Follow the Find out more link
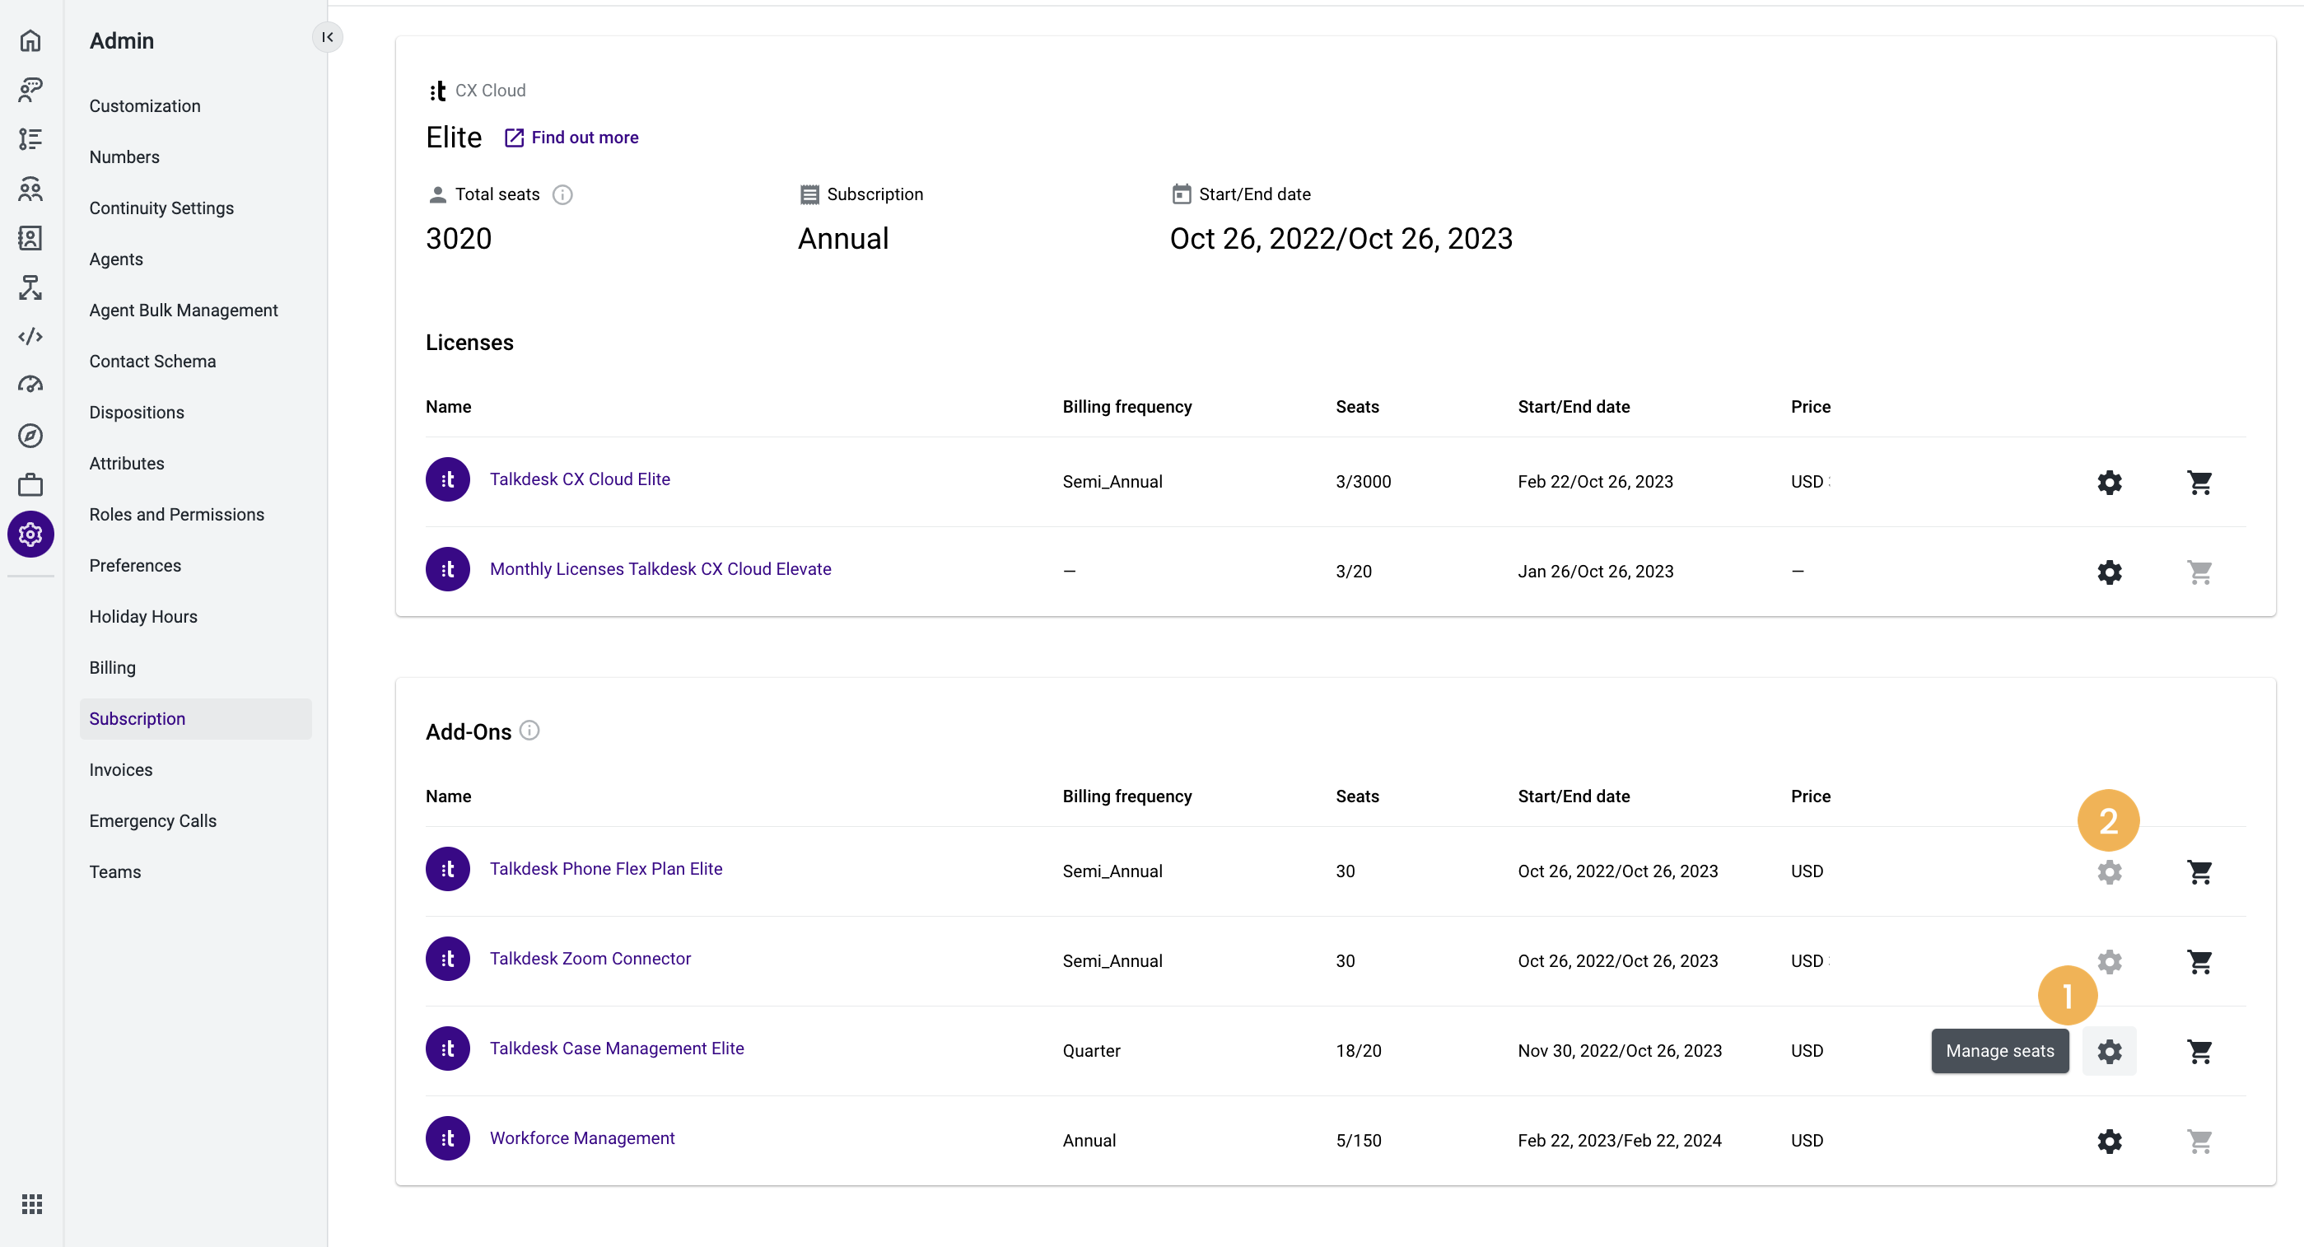 click(571, 137)
